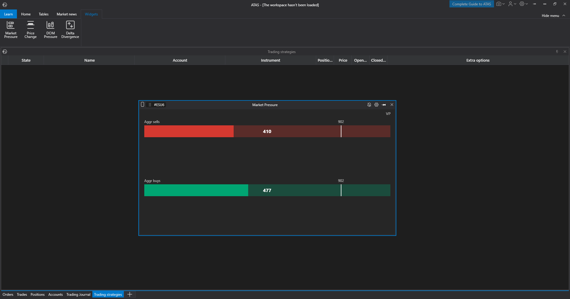Click the Market Pressure widget title
This screenshot has width=570, height=299.
coord(265,105)
